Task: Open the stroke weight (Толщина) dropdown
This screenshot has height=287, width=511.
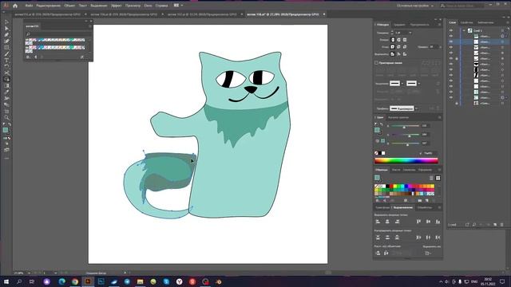Action: pos(410,33)
